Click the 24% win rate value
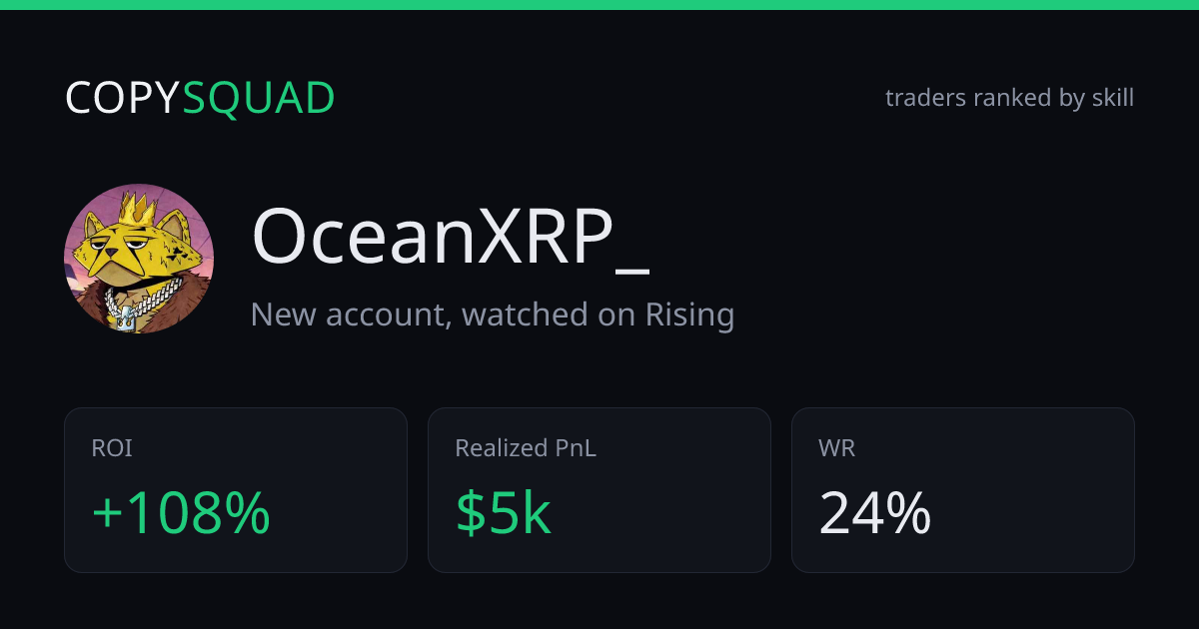 tap(875, 513)
